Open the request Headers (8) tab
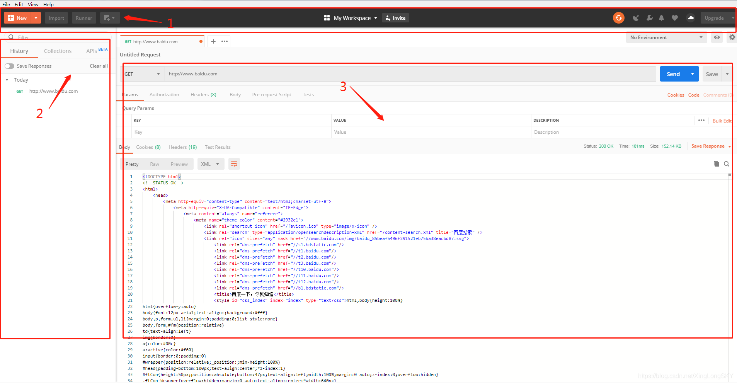The height and width of the screenshot is (383, 737). point(203,95)
